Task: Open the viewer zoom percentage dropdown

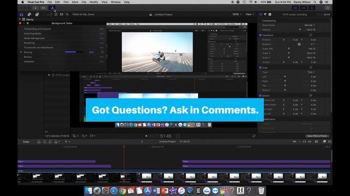Action: pos(237,15)
